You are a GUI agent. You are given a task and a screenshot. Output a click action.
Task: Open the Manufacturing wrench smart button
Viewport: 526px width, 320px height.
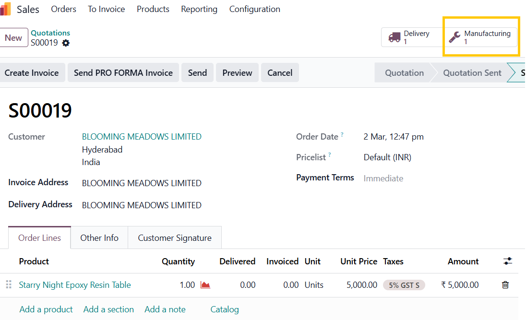point(480,37)
